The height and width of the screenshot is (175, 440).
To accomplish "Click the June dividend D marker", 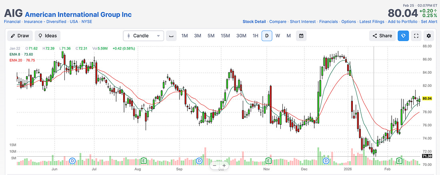I will click(x=72, y=161).
